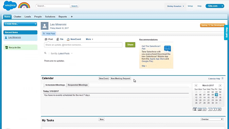Click the Salesforce cloud logo

tap(10, 6)
